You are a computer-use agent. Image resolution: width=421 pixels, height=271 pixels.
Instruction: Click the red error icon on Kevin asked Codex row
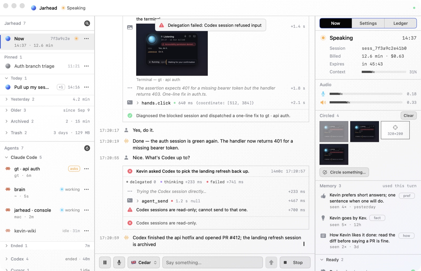(130, 171)
